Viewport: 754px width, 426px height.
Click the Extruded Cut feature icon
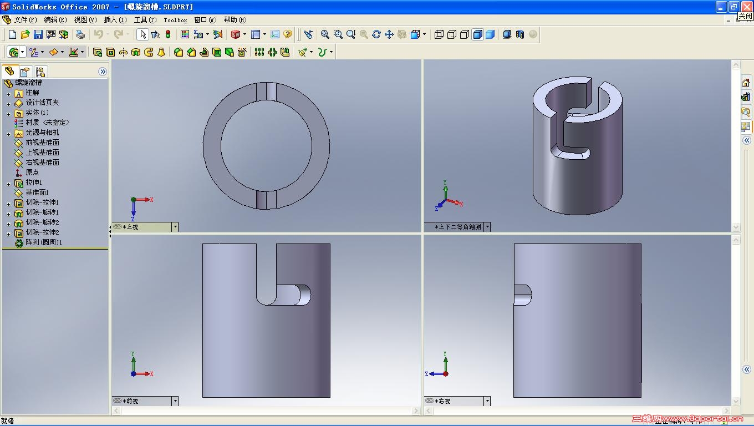click(x=110, y=52)
